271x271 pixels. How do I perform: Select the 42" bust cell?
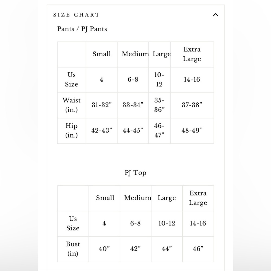click(135, 249)
